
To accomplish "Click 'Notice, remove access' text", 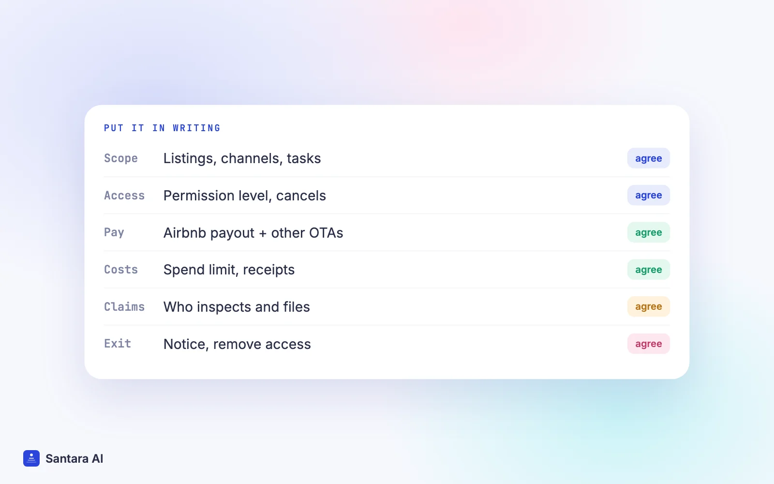I will click(237, 344).
